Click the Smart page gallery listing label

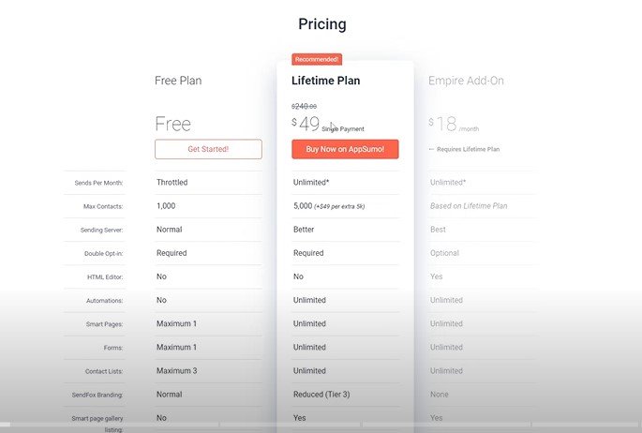[97, 424]
